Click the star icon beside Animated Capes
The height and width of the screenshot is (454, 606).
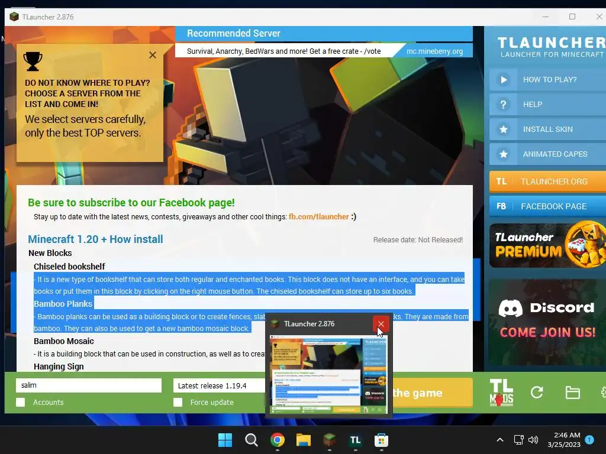(x=503, y=154)
